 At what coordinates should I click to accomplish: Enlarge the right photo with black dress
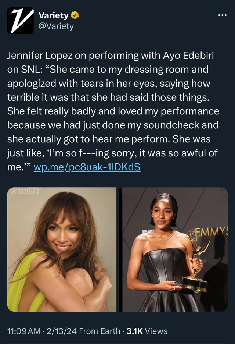point(175,249)
